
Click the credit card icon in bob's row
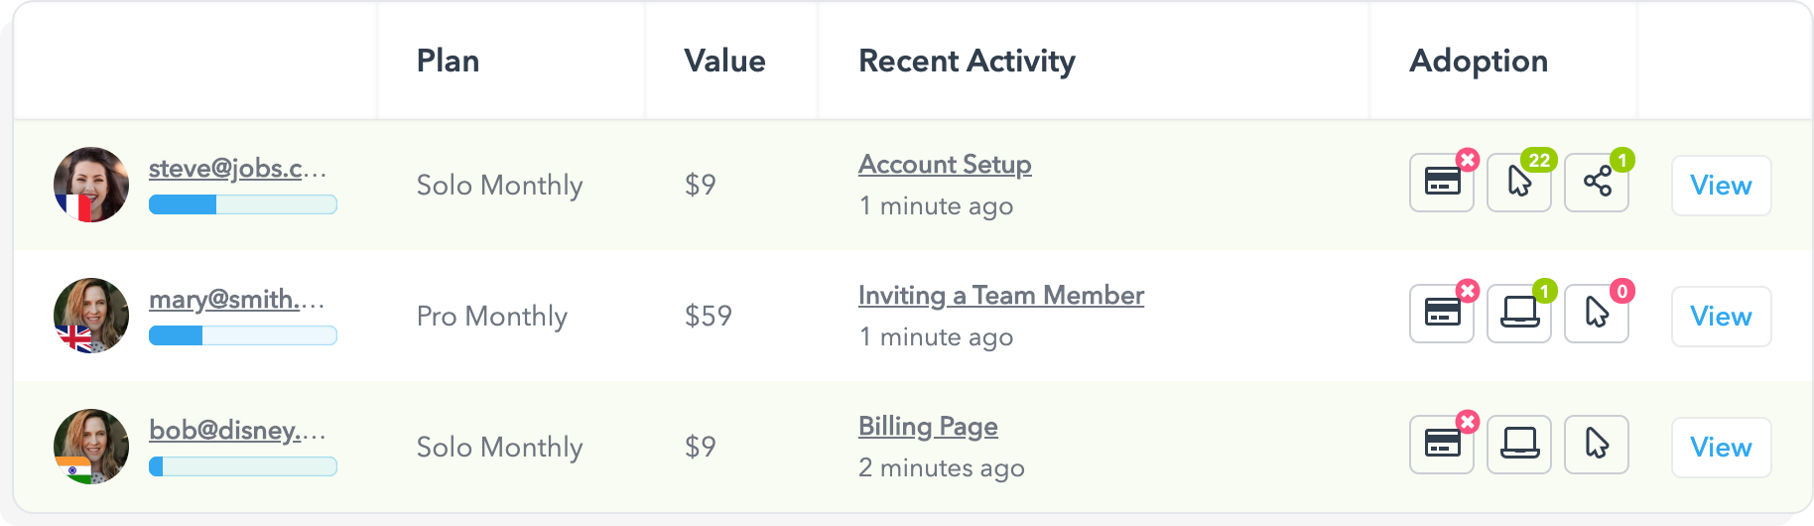point(1442,445)
